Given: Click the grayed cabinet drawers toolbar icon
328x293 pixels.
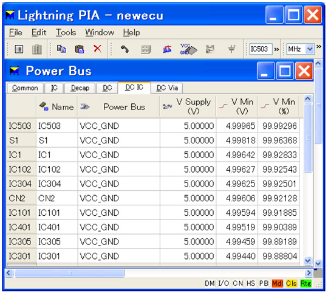Looking at the screenshot, I should [x=146, y=50].
